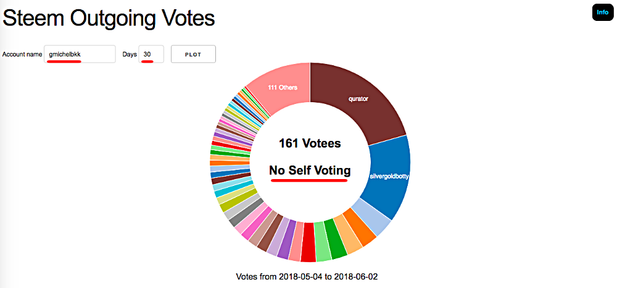Click the Account name label
This screenshot has width=617, height=288.
(x=22, y=55)
